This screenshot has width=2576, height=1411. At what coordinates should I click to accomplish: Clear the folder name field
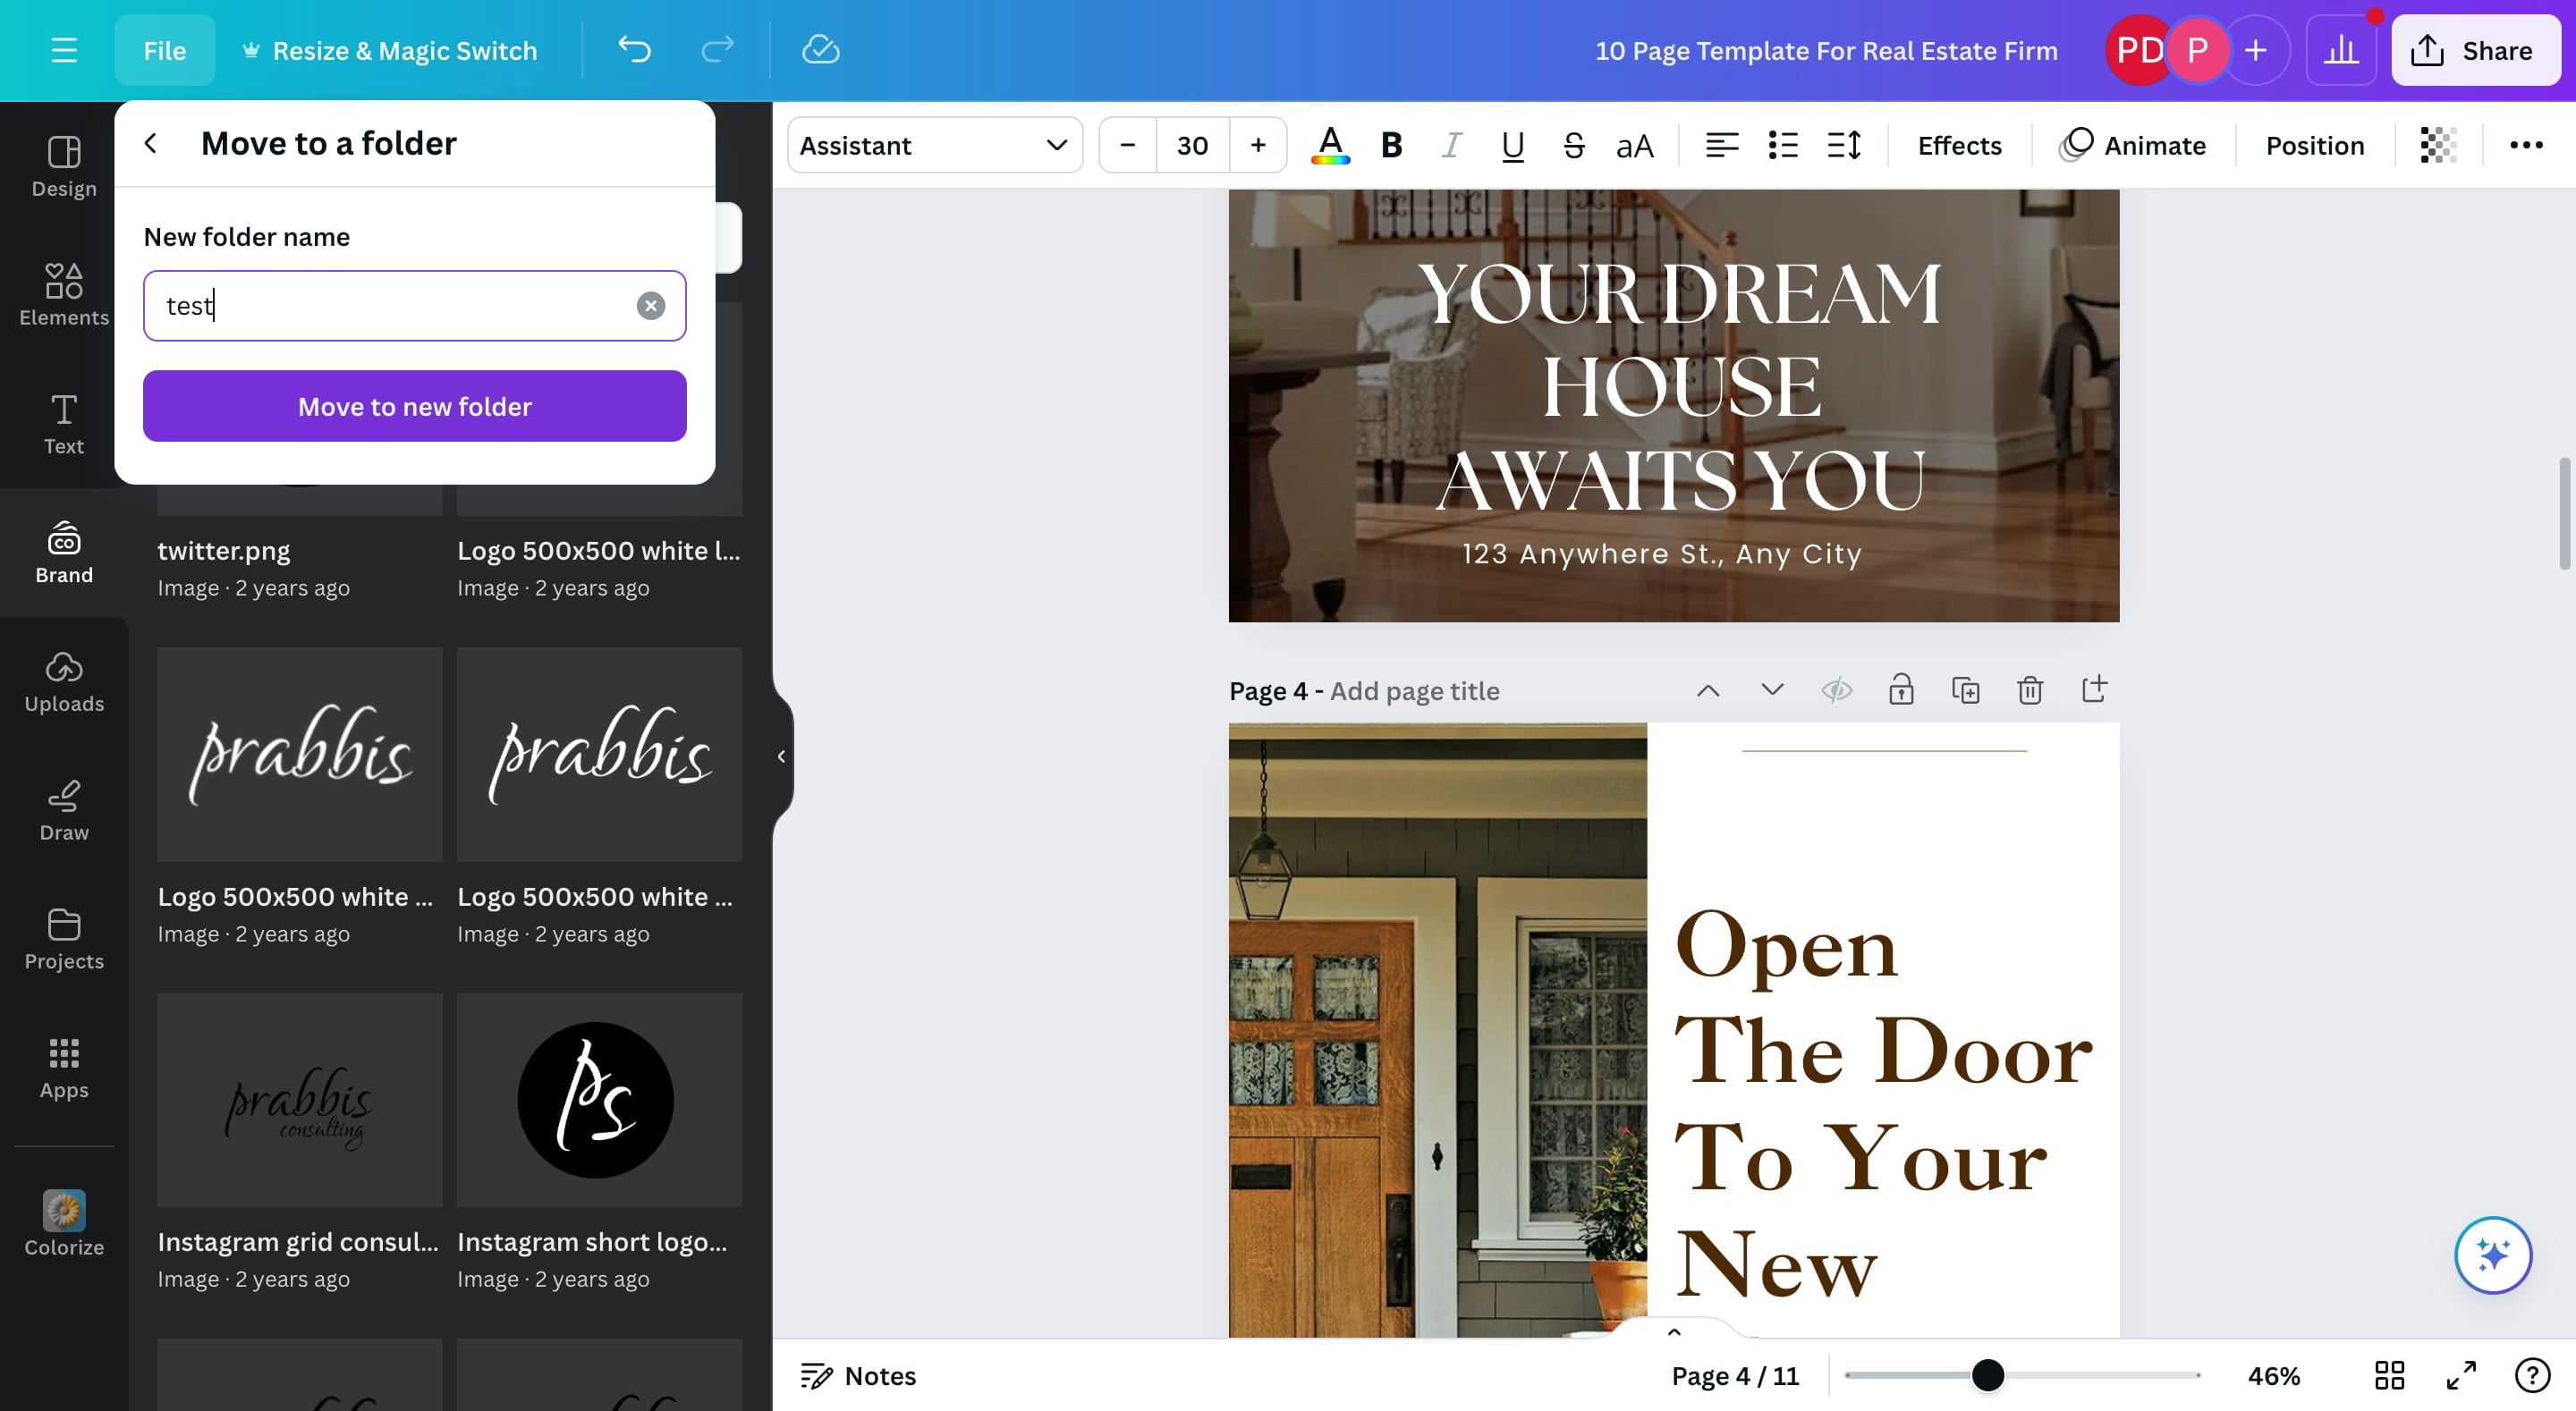pos(651,305)
